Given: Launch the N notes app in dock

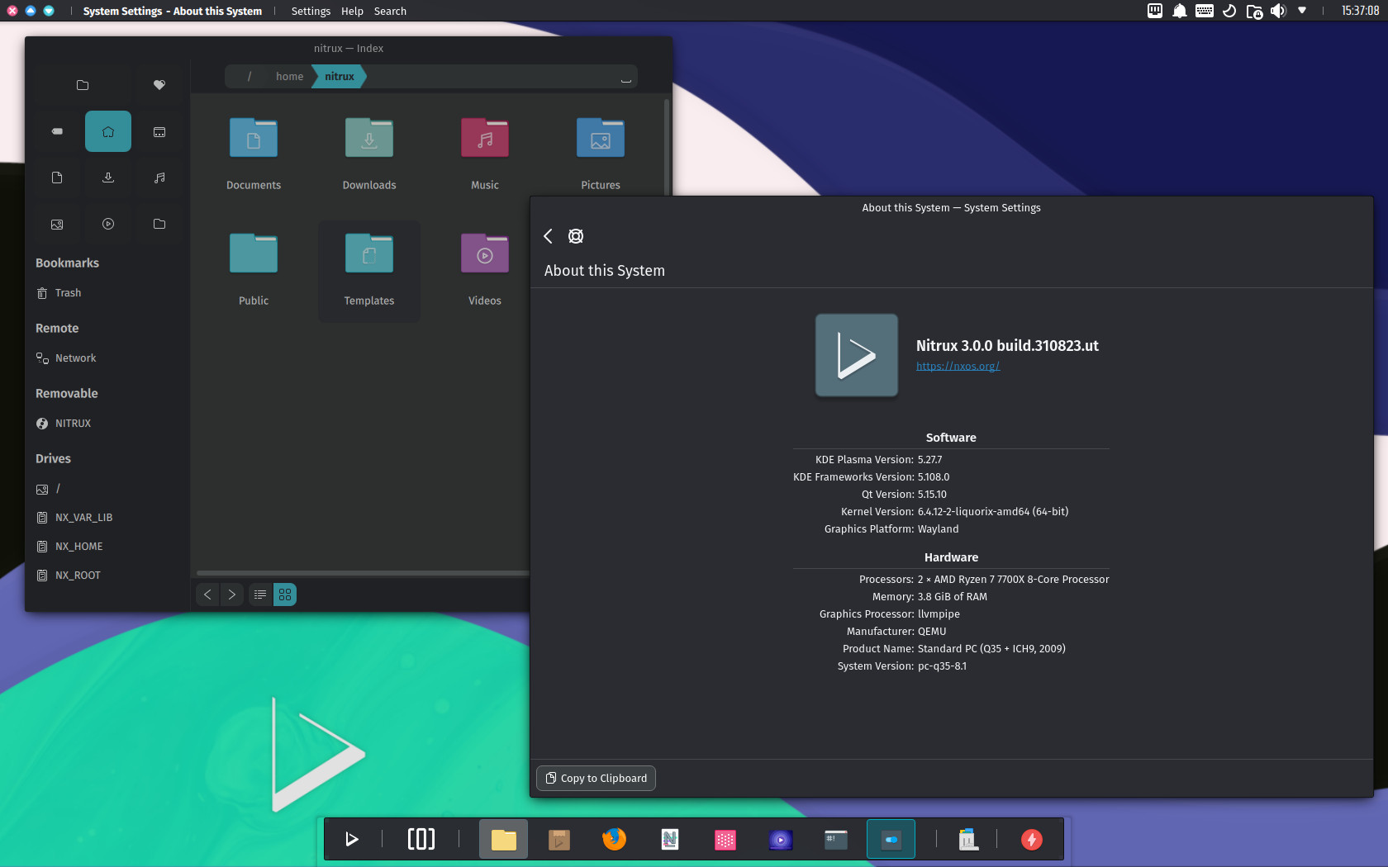Looking at the screenshot, I should [x=670, y=840].
